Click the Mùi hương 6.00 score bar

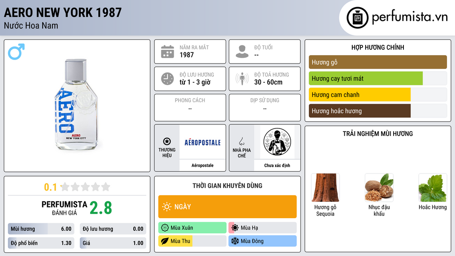pos(41,229)
